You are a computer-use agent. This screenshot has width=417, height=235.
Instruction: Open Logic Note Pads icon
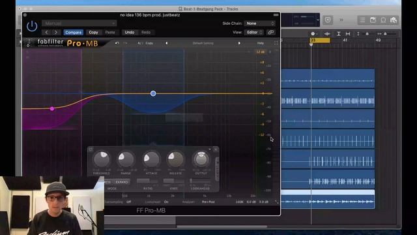(x=373, y=20)
